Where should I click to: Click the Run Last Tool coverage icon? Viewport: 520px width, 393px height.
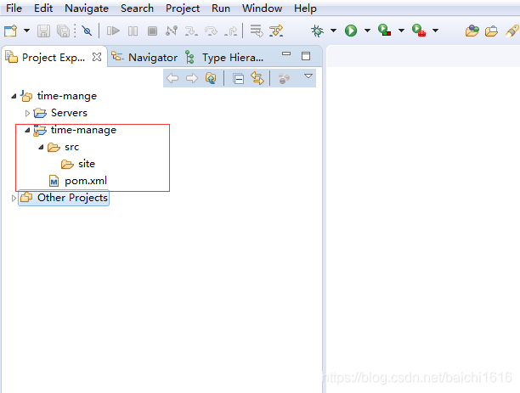(385, 31)
